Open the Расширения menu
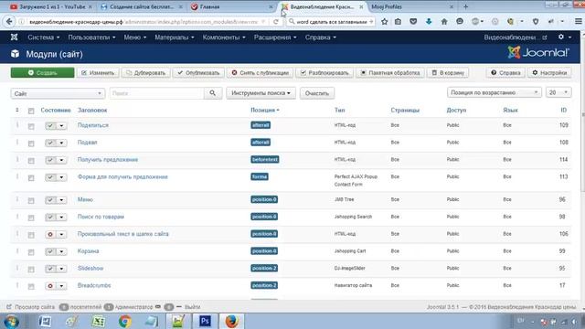This screenshot has width=585, height=329. [275, 37]
